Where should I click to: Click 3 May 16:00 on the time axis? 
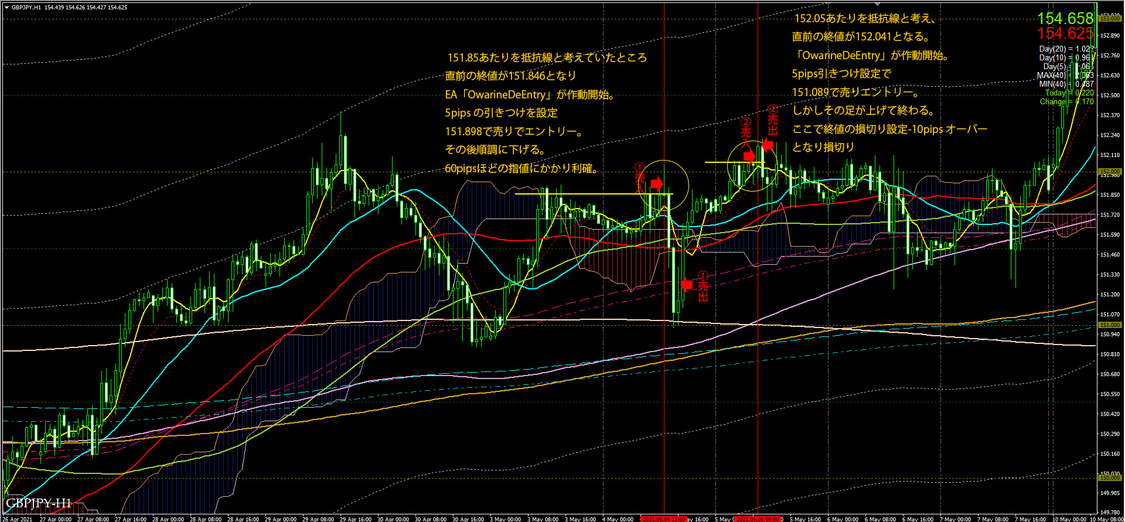(580, 519)
